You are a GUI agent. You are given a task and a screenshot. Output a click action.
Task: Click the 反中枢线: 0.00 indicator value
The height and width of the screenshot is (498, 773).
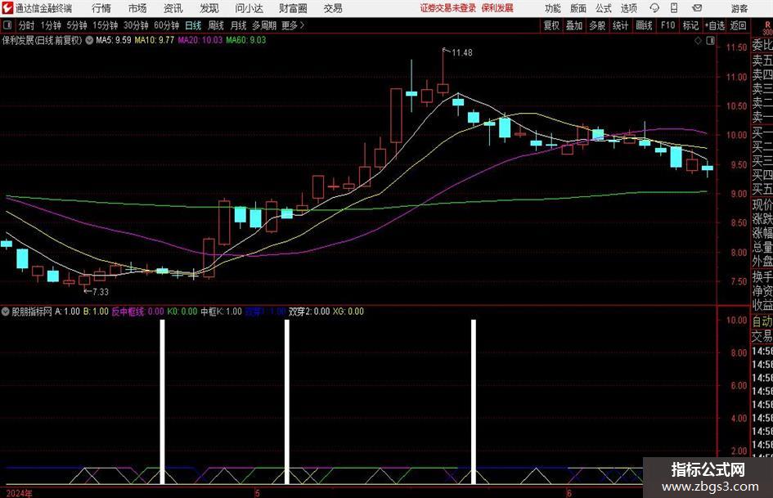[137, 312]
